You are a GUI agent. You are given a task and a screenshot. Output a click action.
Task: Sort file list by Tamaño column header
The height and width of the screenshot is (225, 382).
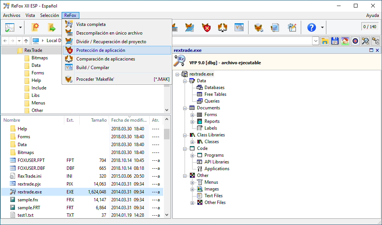pyautogui.click(x=94, y=120)
